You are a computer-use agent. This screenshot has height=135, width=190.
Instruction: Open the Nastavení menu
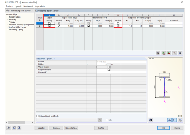(28, 6)
